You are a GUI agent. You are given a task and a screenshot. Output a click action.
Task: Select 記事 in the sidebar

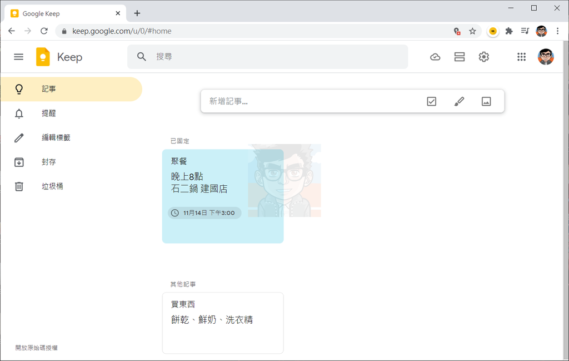71,89
